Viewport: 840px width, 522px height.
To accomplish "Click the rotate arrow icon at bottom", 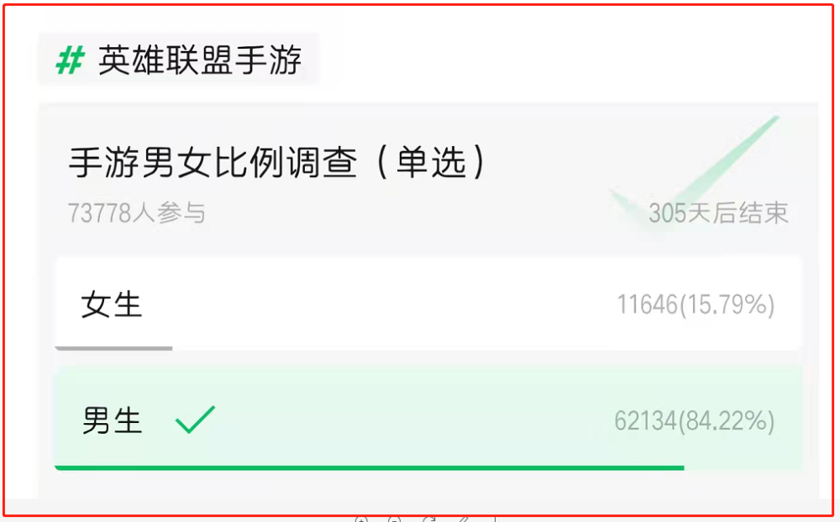I will [x=429, y=519].
